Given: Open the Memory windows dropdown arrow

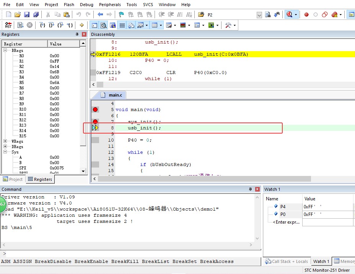Looking at the screenshot, I should click(161, 25).
